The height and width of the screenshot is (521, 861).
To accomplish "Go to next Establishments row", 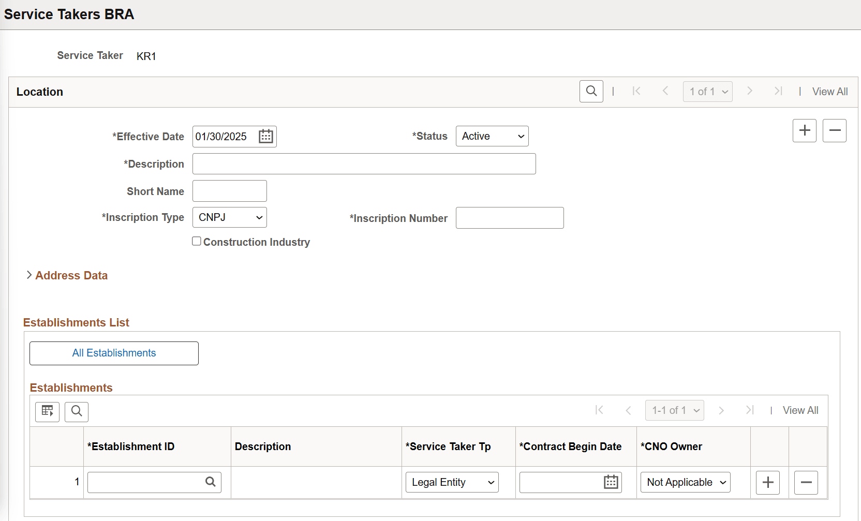I will pos(721,410).
